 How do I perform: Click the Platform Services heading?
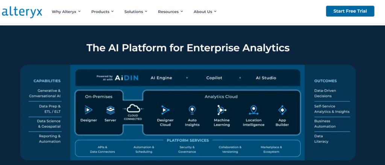click(x=188, y=141)
